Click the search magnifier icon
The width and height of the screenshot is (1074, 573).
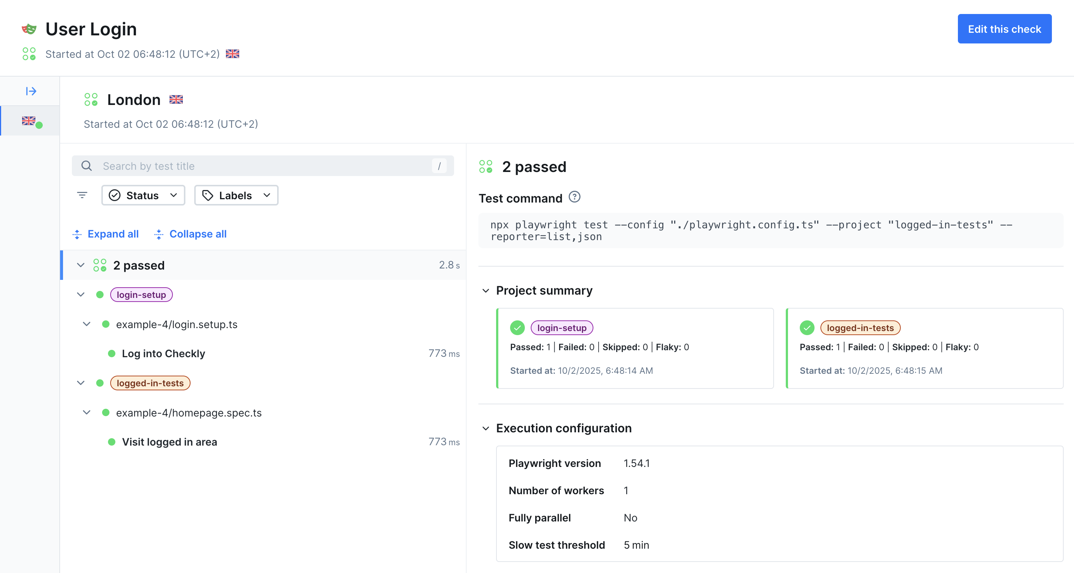coord(86,166)
